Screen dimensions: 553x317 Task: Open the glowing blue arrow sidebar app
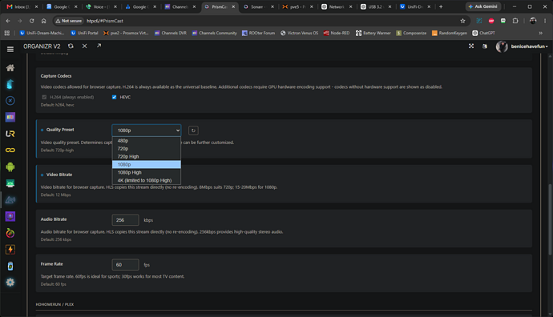tap(10, 84)
